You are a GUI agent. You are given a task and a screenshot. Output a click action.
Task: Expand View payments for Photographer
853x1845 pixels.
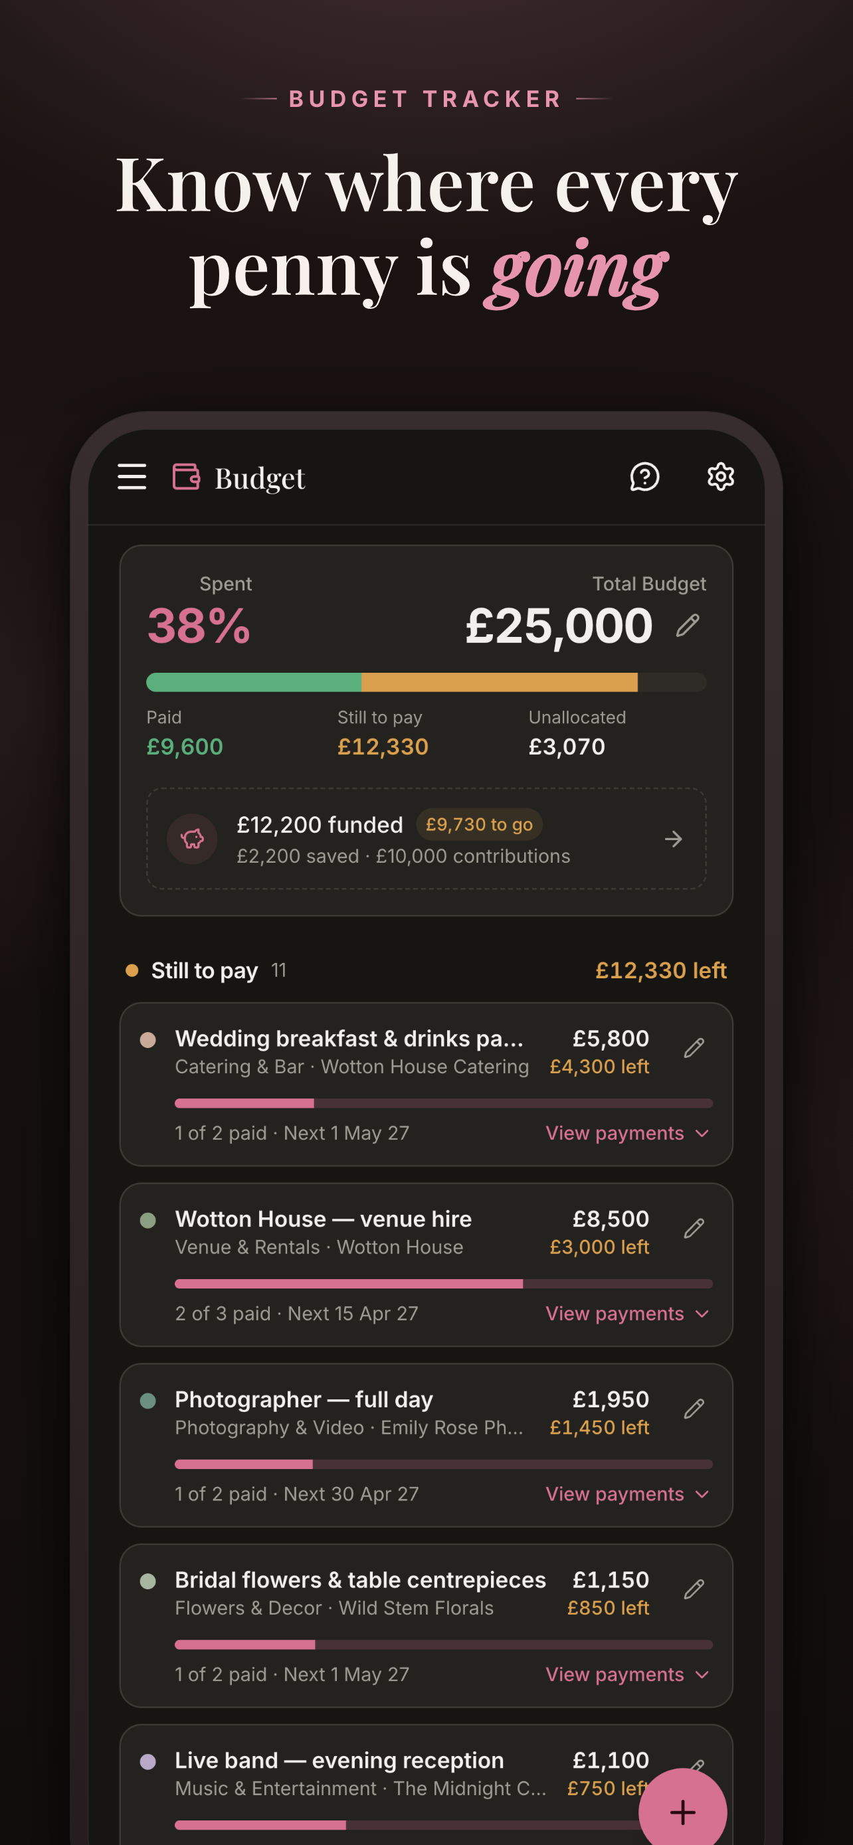click(627, 1494)
